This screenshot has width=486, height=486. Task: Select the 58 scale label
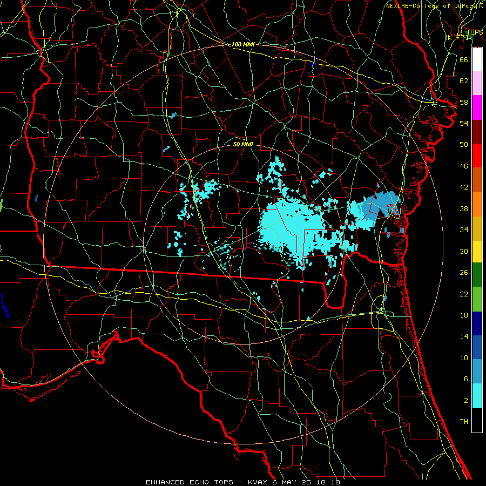(x=464, y=102)
